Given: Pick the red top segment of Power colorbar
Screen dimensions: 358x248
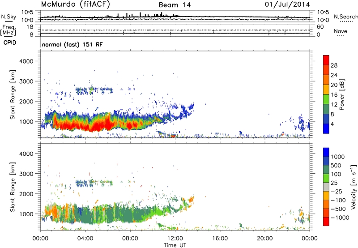Looking at the screenshot, I should click(x=326, y=60).
